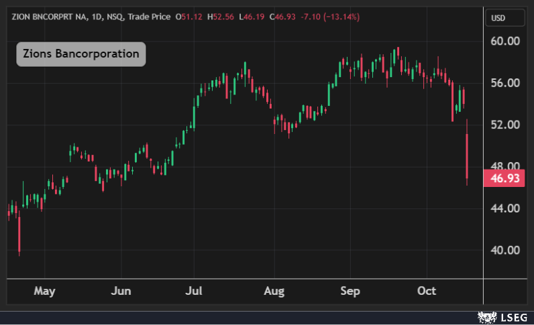Click the Sep label on time axis
534x325 pixels.
pyautogui.click(x=350, y=291)
